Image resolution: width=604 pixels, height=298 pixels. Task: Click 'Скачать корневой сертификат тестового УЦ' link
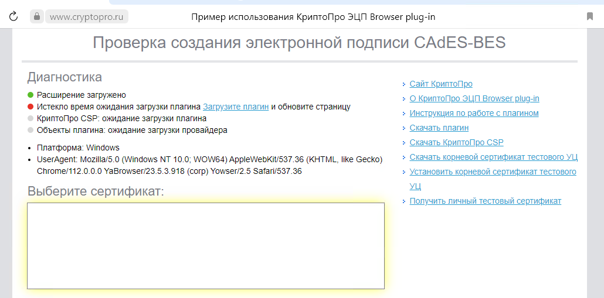click(x=493, y=157)
